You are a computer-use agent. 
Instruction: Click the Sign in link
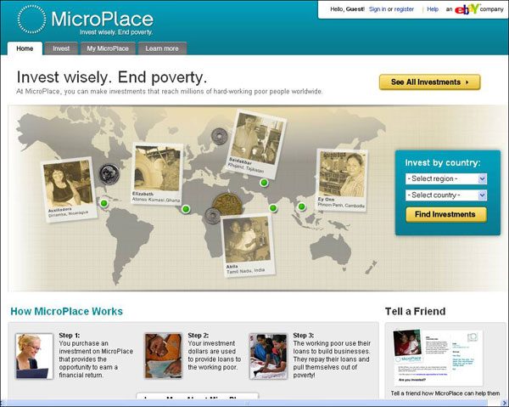[x=378, y=9]
